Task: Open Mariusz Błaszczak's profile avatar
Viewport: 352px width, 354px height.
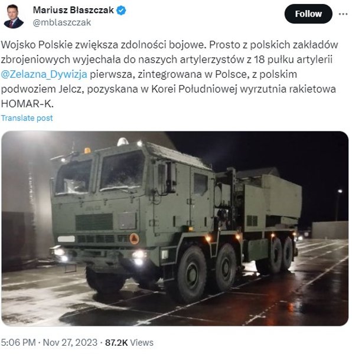Action: click(x=14, y=17)
